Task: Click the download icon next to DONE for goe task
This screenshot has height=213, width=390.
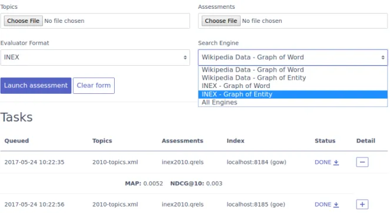Action: (336, 205)
